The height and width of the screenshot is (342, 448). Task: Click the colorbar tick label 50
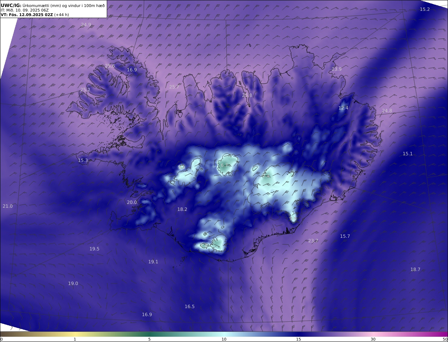point(445,339)
